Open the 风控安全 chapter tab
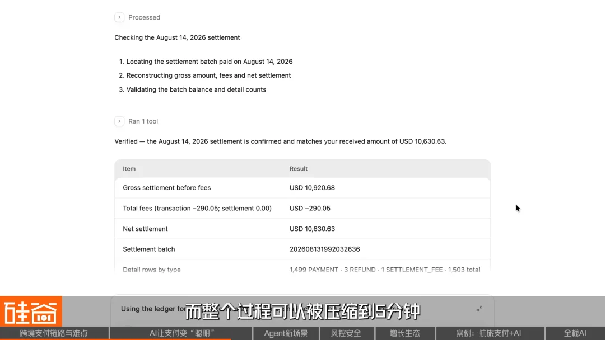Screen dimensions: 605x340 [x=346, y=333]
